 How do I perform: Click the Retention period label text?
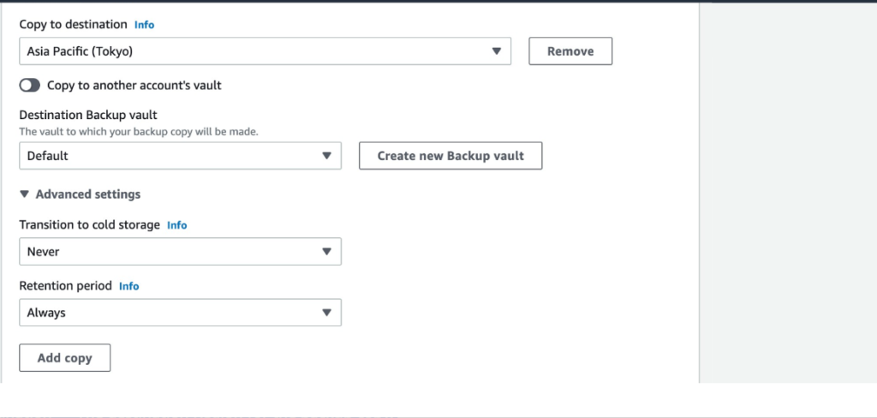65,286
